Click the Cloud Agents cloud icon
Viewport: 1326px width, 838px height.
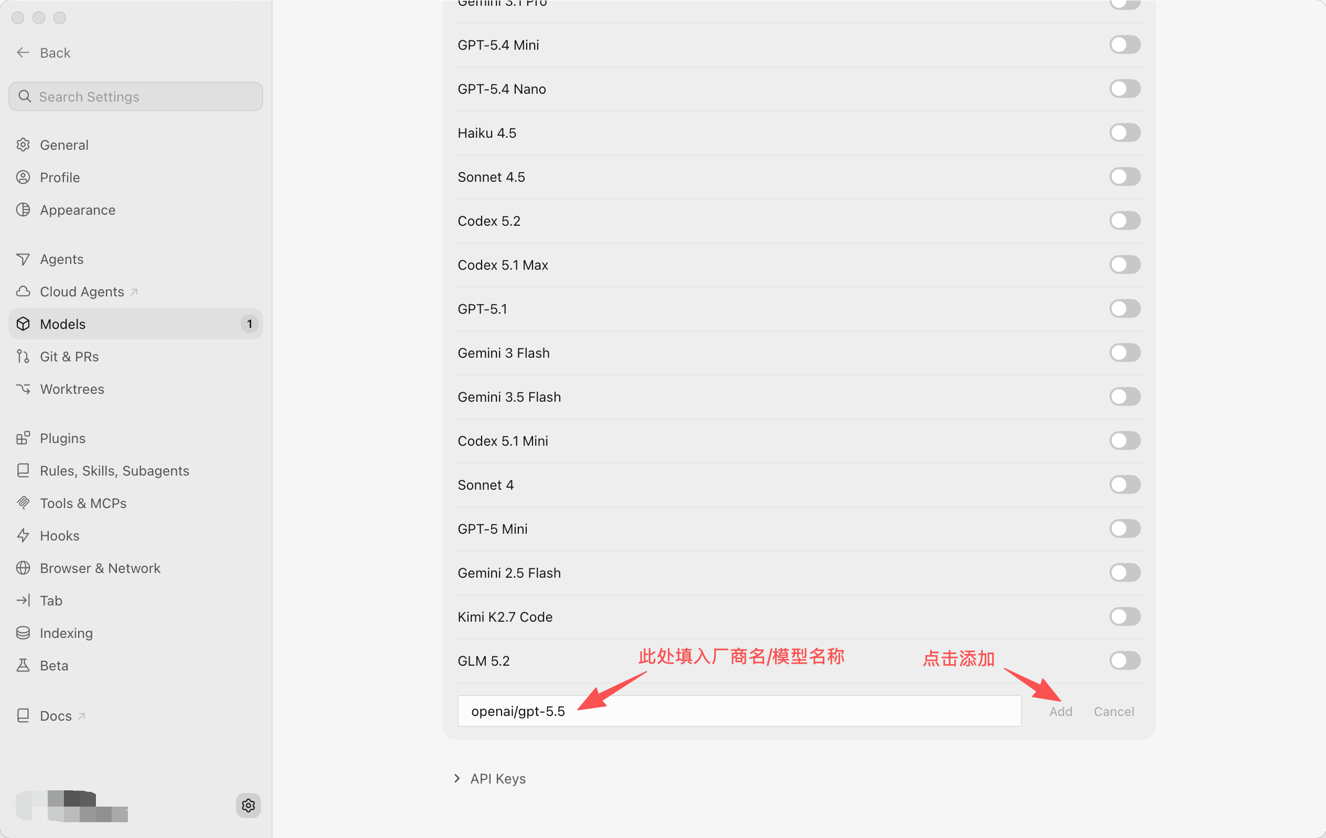pos(23,291)
